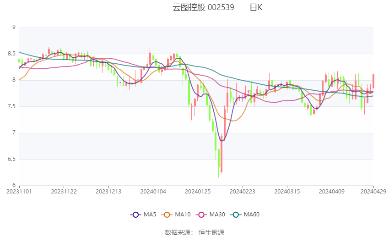Select the chart title 云图控股 002539

pos(203,7)
